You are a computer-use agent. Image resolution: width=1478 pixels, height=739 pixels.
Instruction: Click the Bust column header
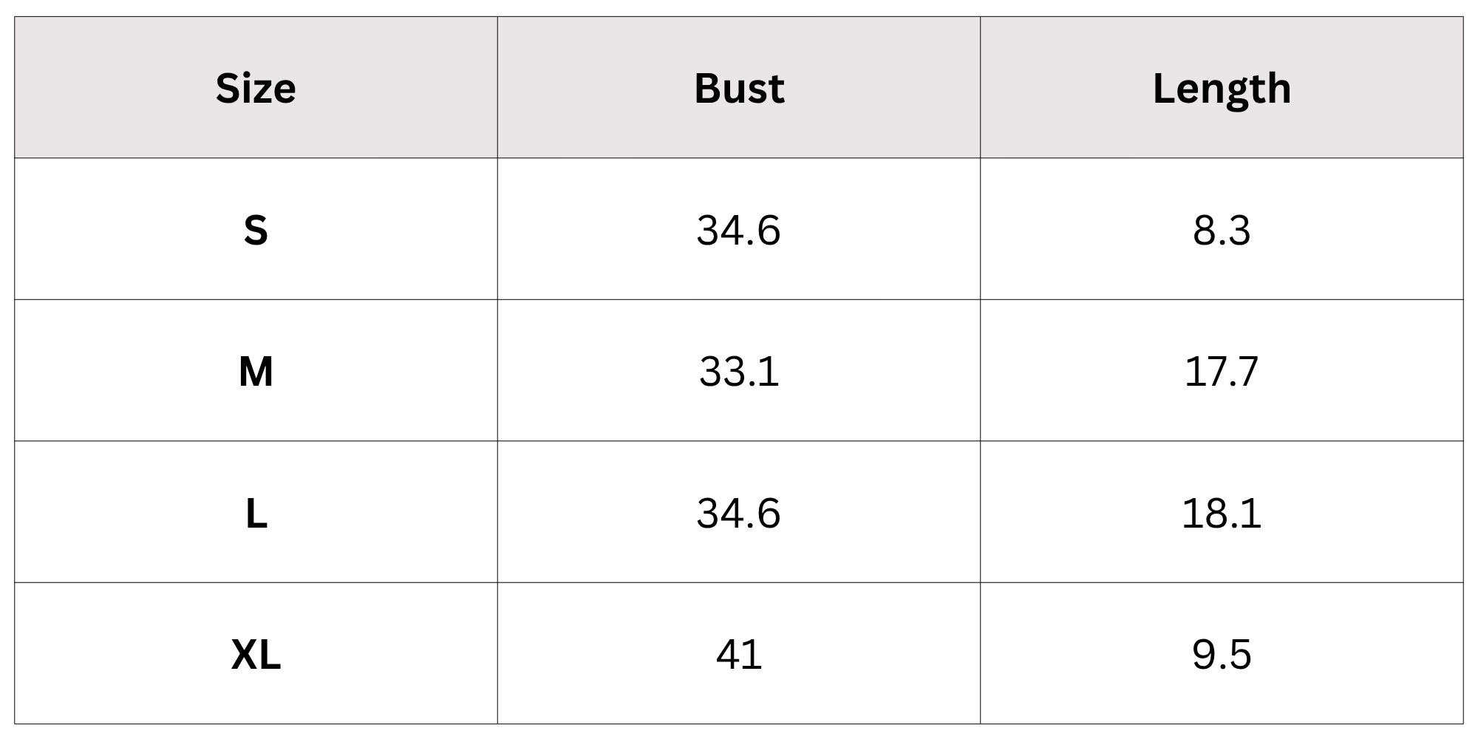[739, 88]
